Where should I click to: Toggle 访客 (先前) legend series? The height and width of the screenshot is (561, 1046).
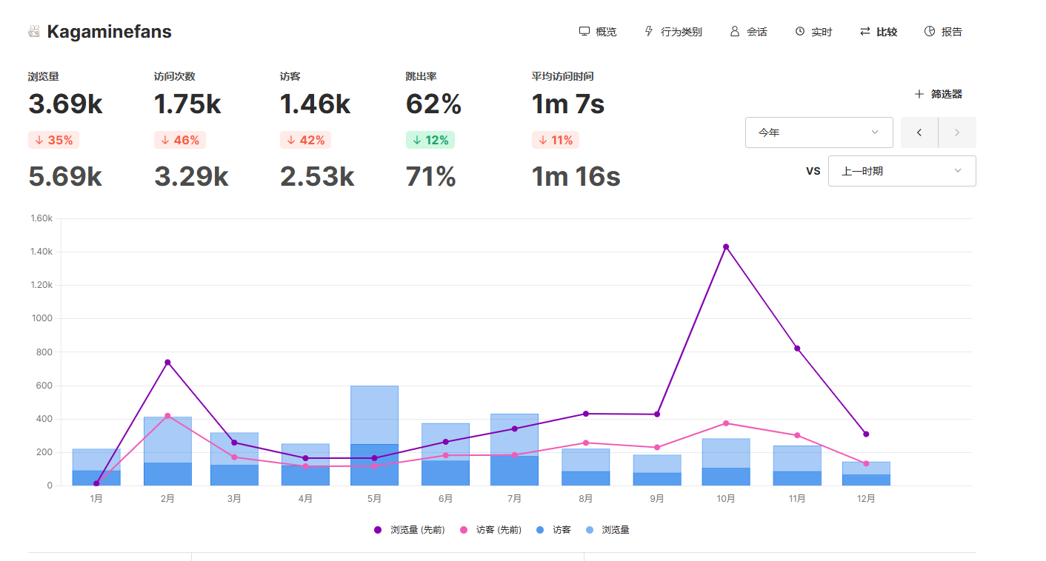(x=491, y=530)
